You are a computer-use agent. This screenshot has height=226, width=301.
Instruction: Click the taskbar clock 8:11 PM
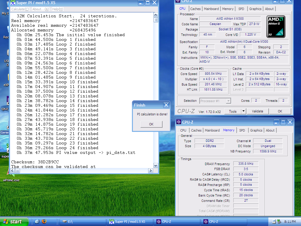coord(290,222)
